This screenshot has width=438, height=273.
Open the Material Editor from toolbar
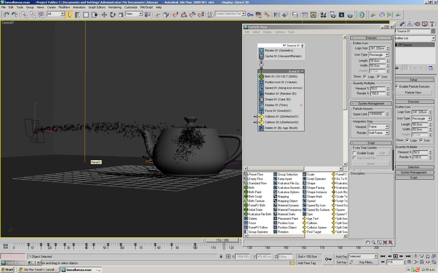[323, 15]
